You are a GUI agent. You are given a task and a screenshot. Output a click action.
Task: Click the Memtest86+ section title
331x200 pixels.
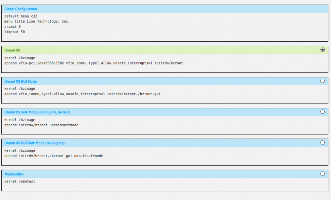(x=14, y=174)
